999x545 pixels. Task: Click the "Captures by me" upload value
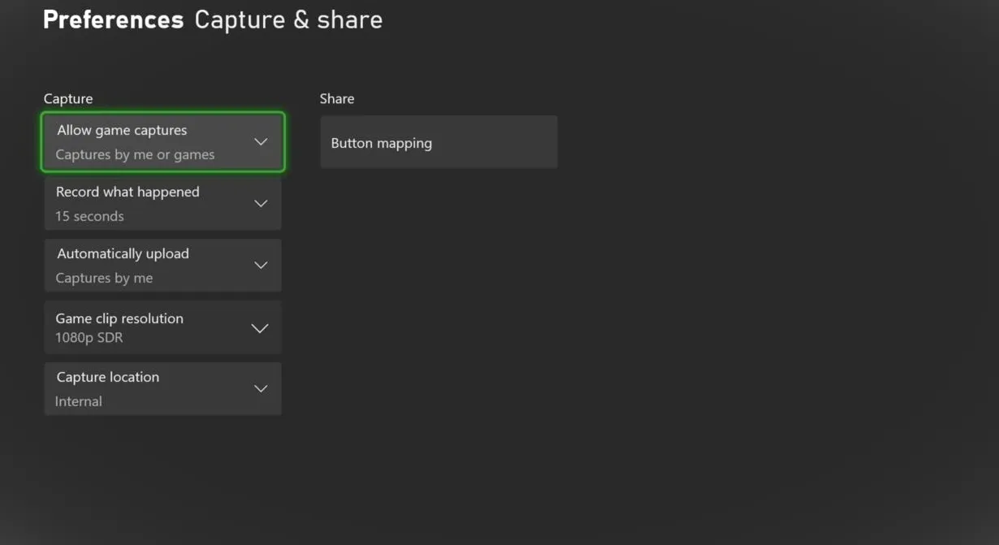104,278
